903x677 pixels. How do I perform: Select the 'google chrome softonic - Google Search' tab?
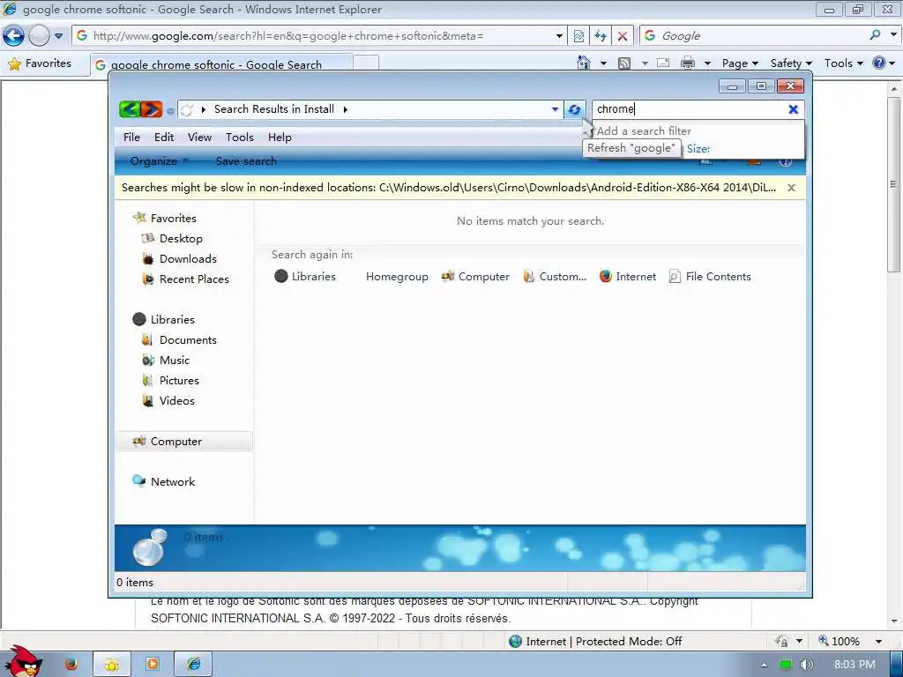point(221,64)
